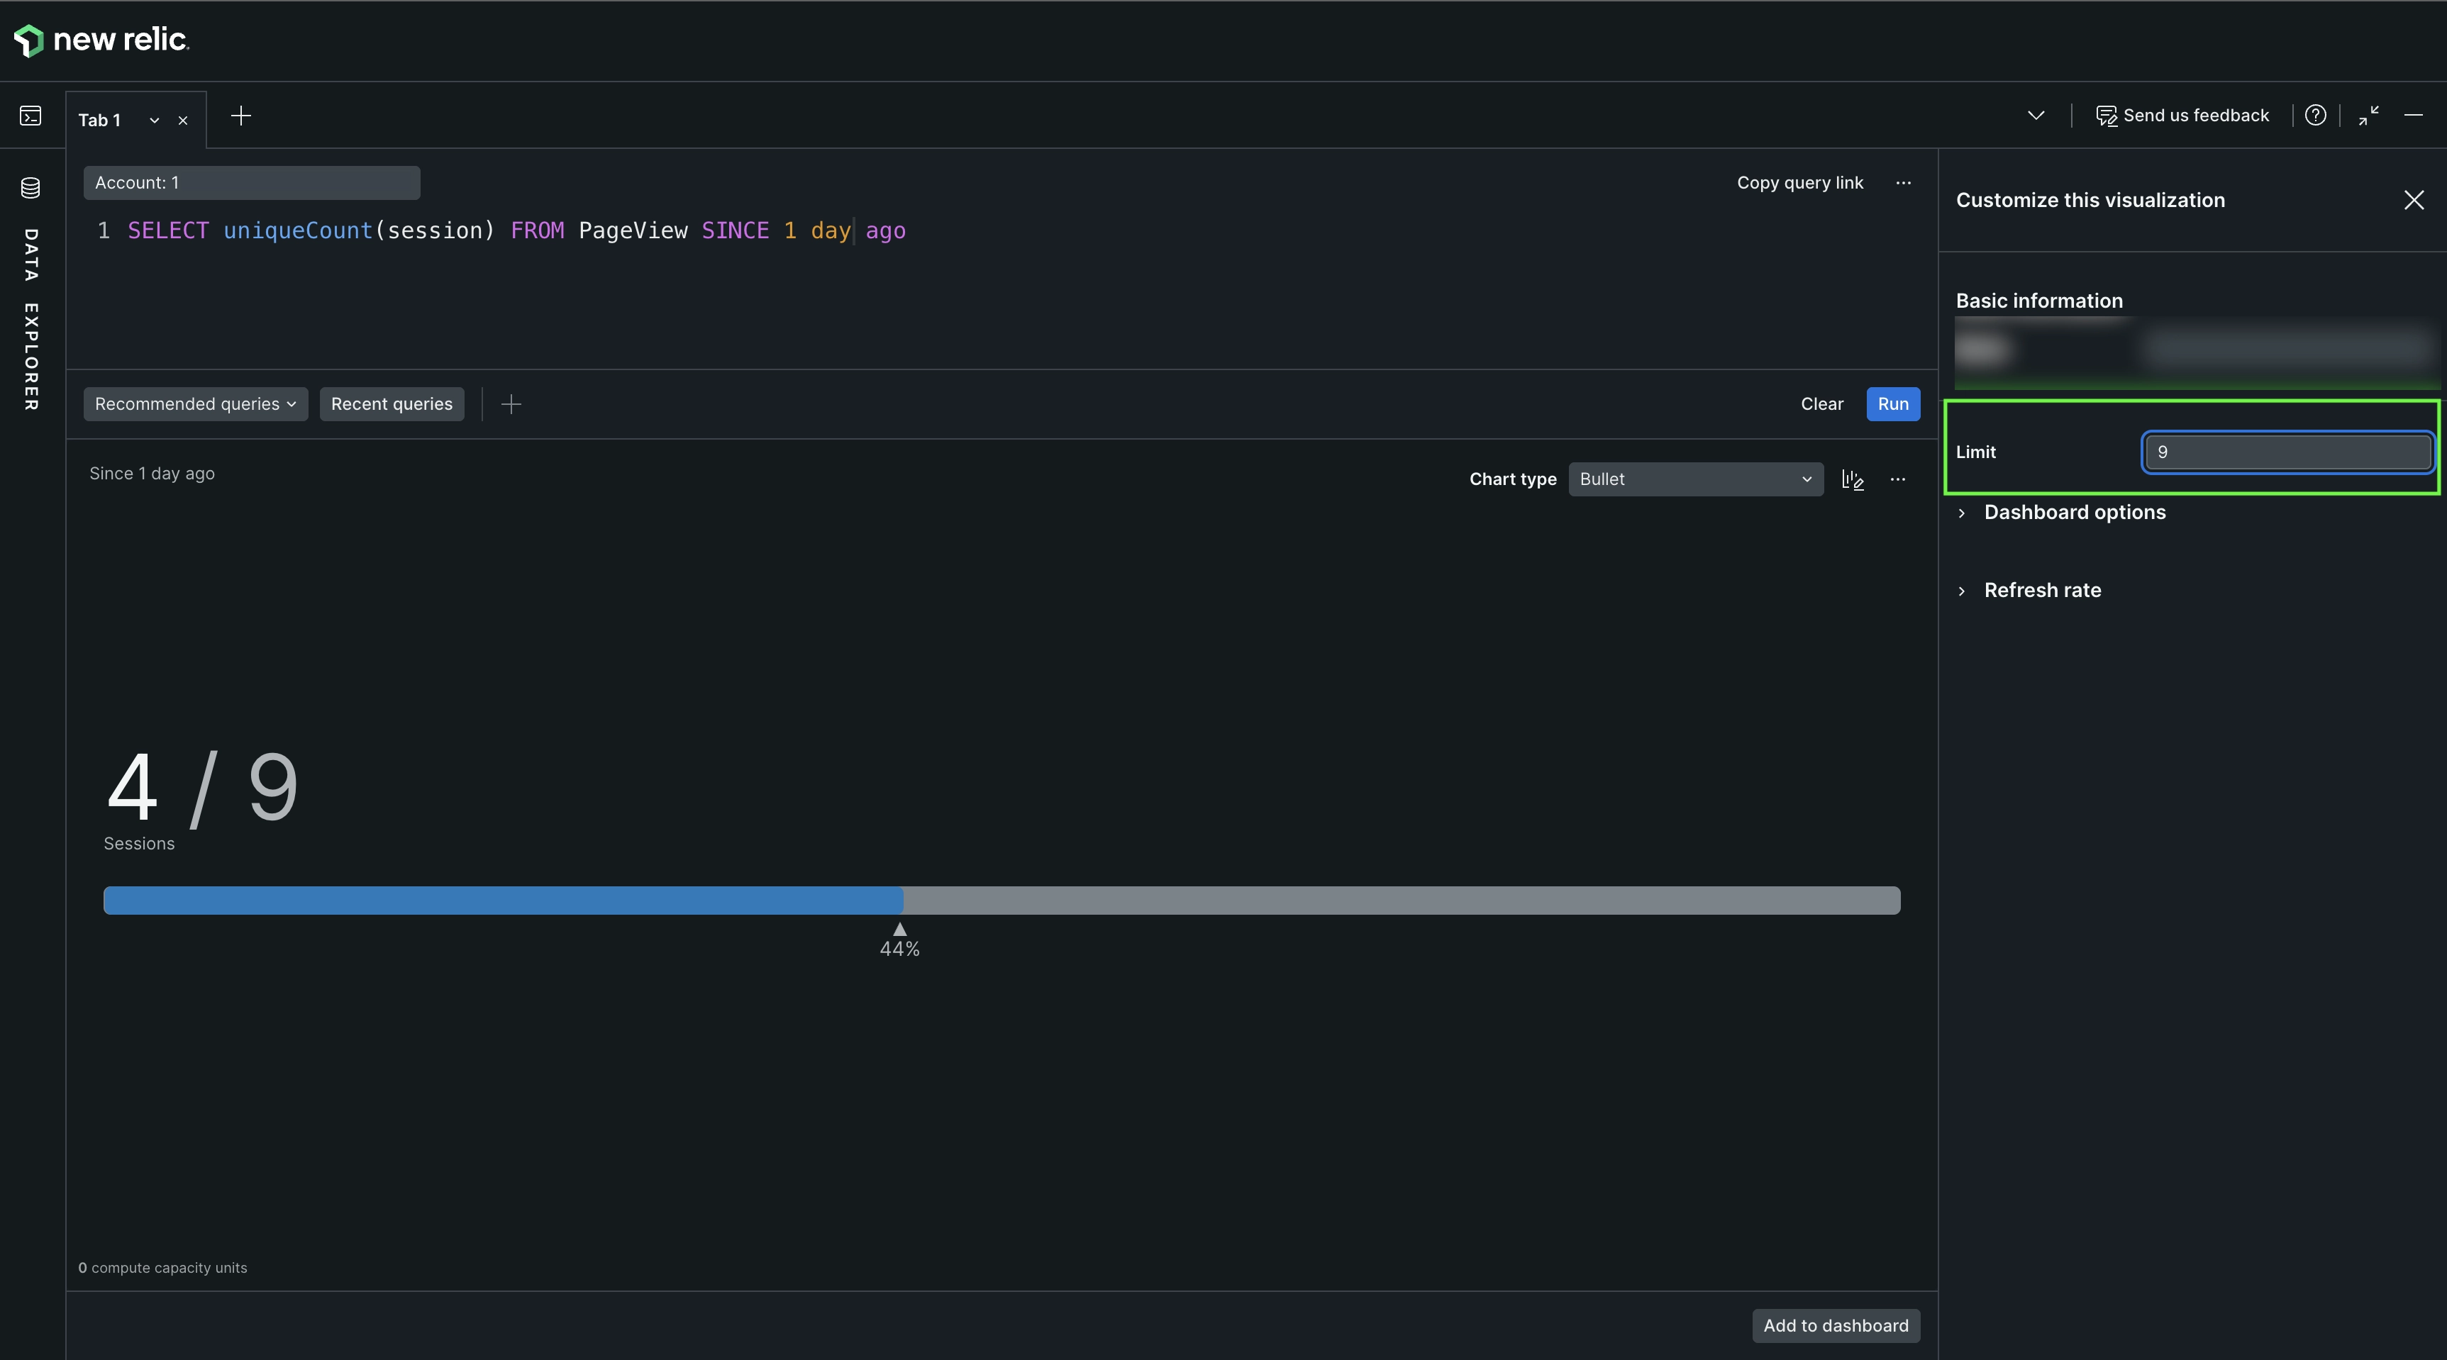Expand the Dashboard options section

2074,513
